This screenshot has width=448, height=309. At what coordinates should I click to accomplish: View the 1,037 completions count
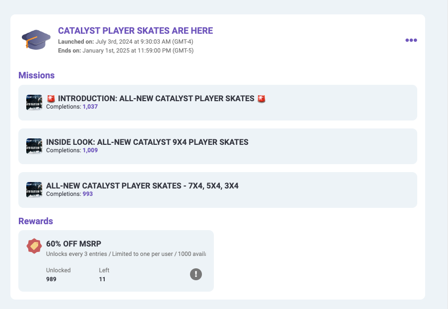(x=90, y=107)
